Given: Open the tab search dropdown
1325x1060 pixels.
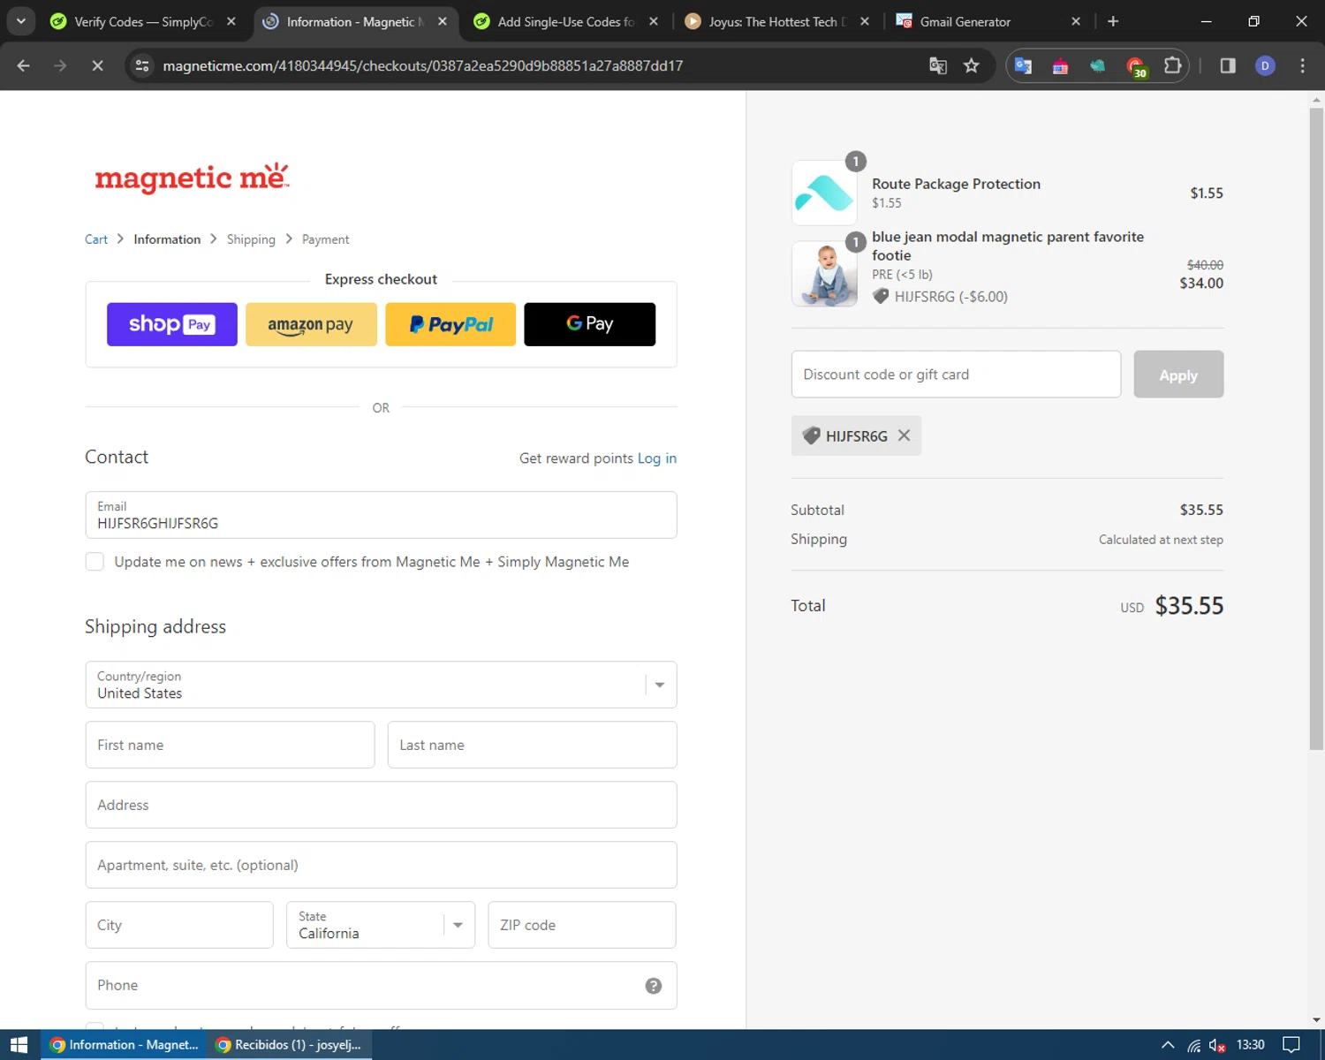Looking at the screenshot, I should [x=20, y=21].
